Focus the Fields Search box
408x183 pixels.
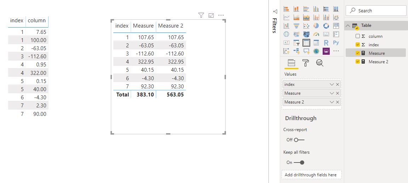click(376, 11)
